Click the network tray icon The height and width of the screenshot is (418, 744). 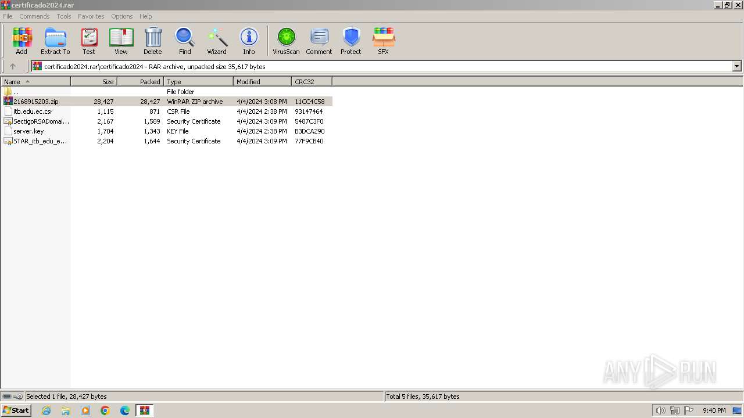tap(675, 410)
